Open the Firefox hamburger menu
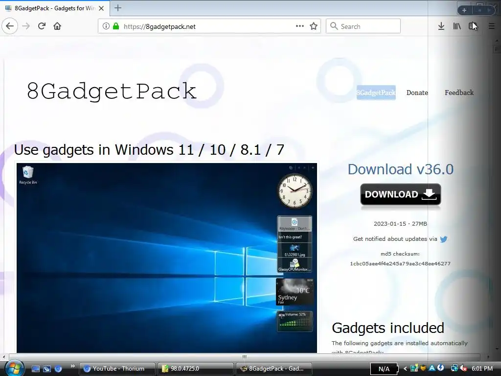 coord(492,26)
